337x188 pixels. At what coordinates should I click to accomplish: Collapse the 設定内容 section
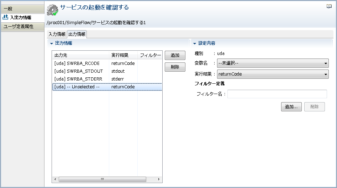[195, 44]
